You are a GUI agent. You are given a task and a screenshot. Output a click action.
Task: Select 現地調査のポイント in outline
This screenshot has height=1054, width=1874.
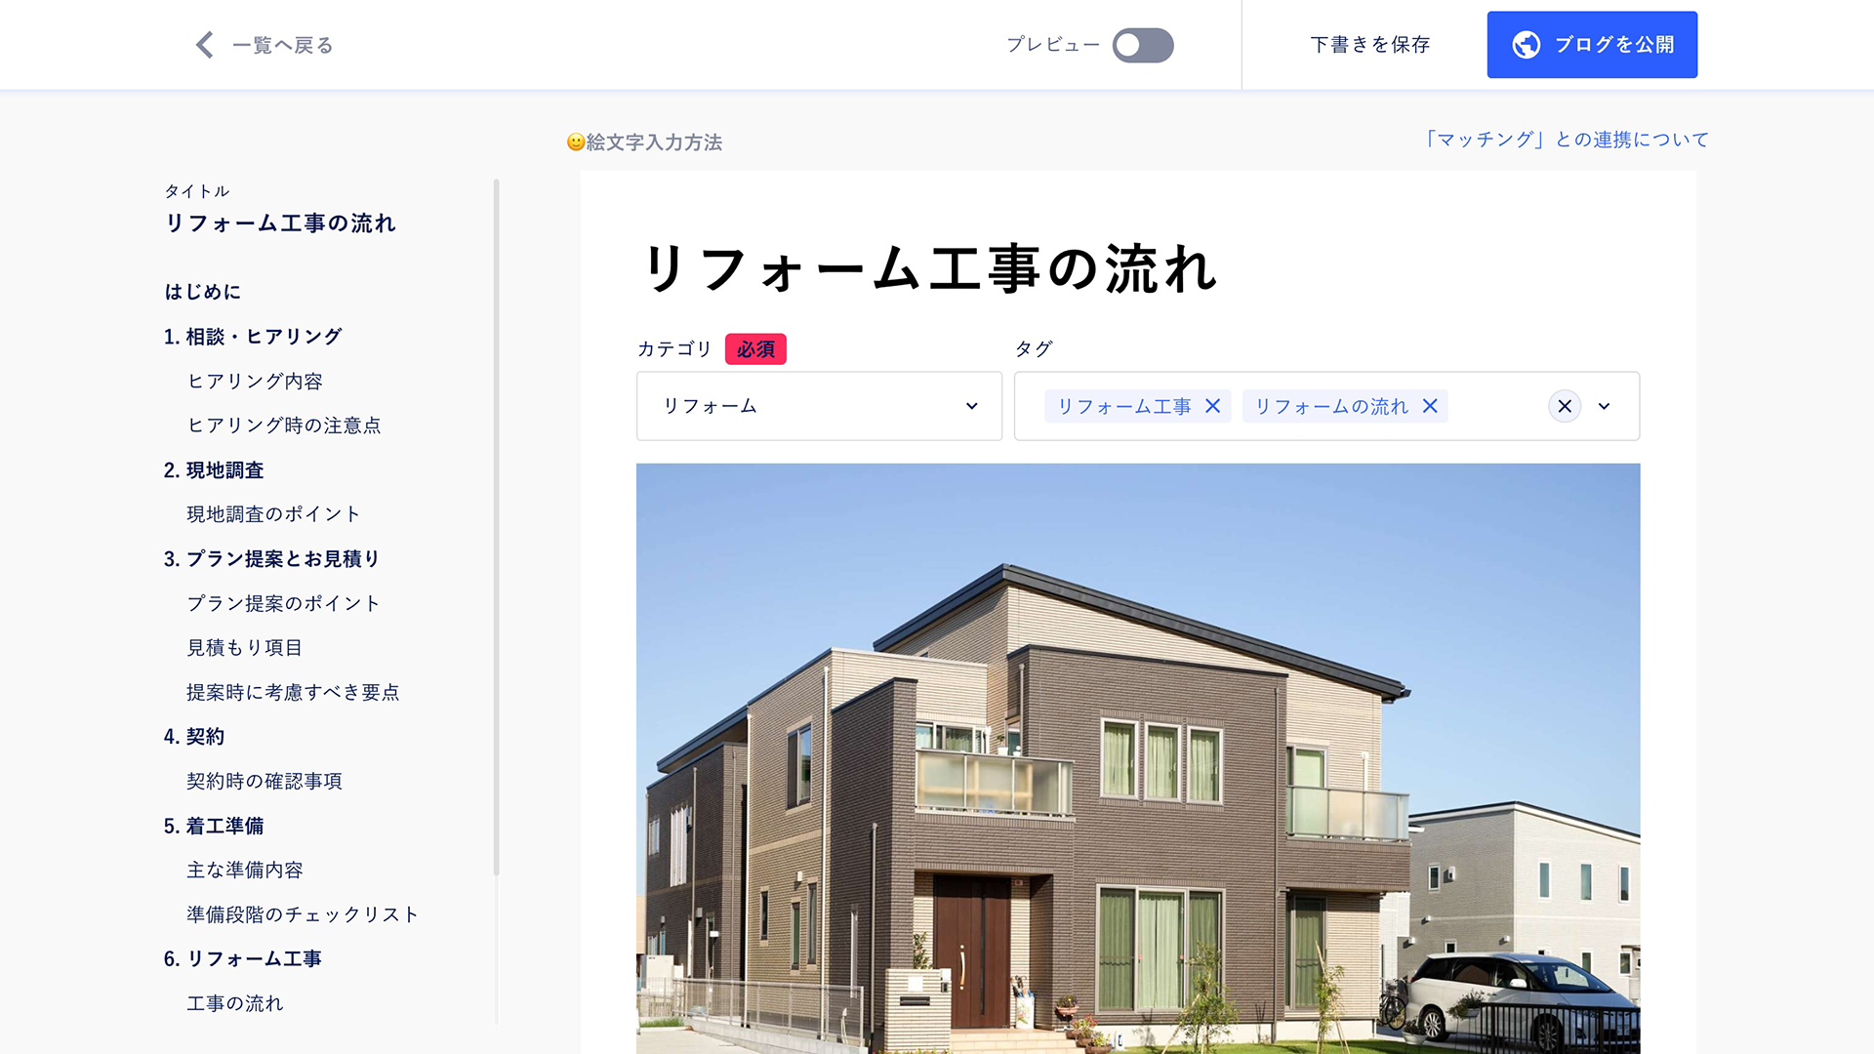(x=273, y=514)
